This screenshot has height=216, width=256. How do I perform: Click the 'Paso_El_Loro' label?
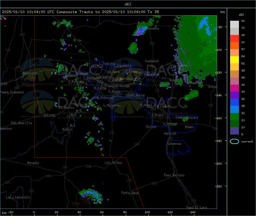197,207
